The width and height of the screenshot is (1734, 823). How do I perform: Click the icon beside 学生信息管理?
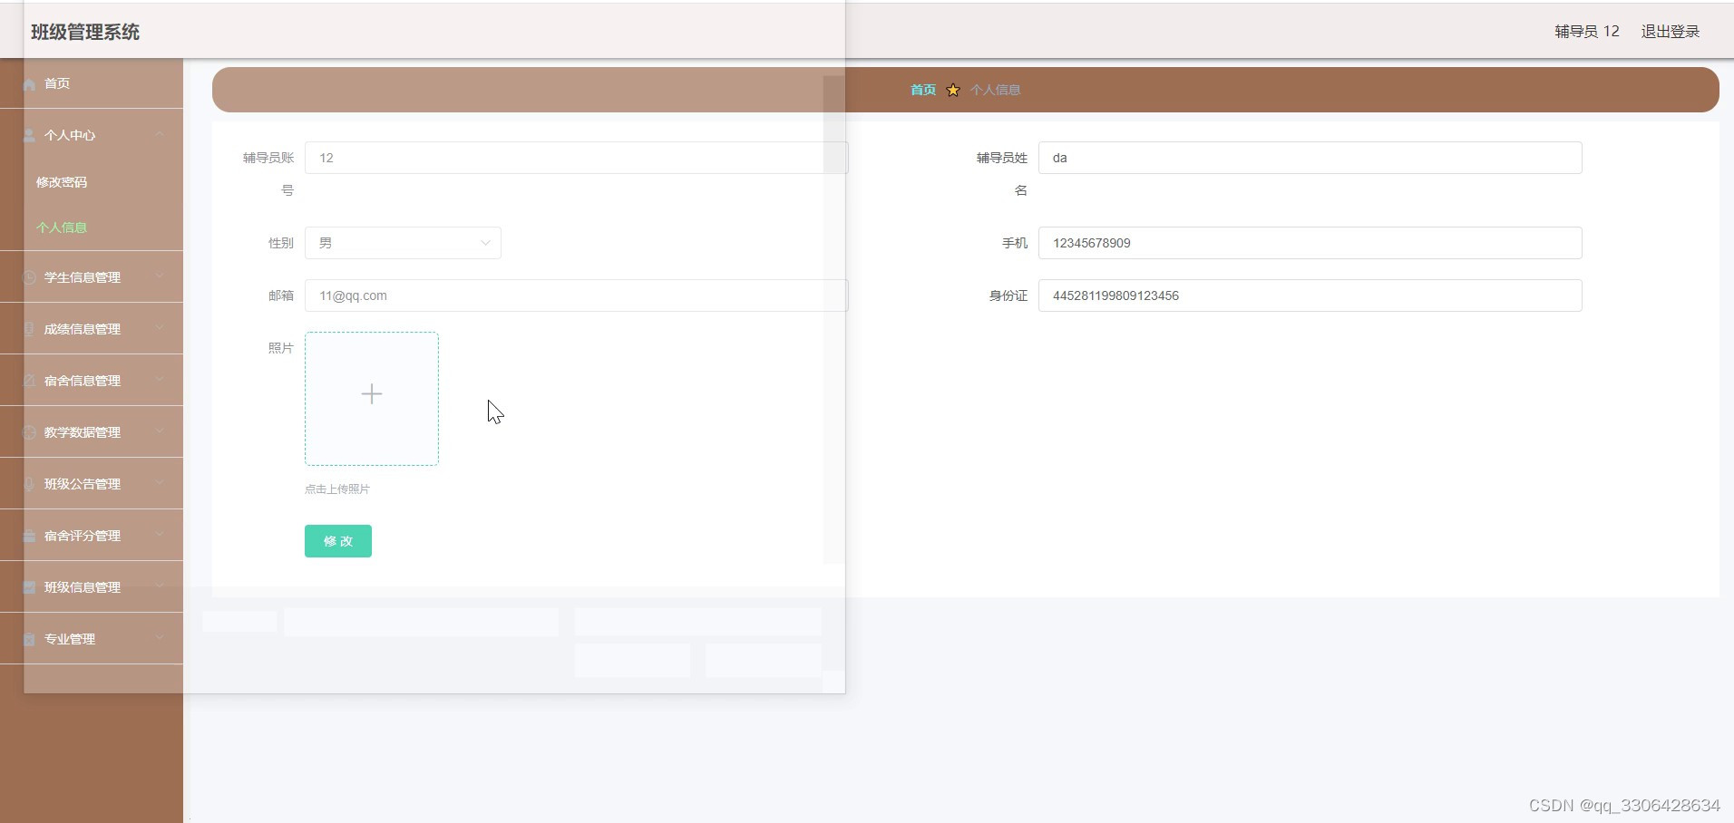(29, 277)
